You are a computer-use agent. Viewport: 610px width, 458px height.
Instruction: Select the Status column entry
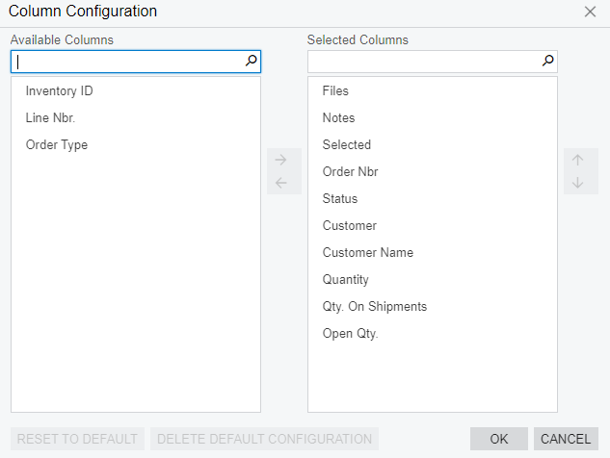433,198
